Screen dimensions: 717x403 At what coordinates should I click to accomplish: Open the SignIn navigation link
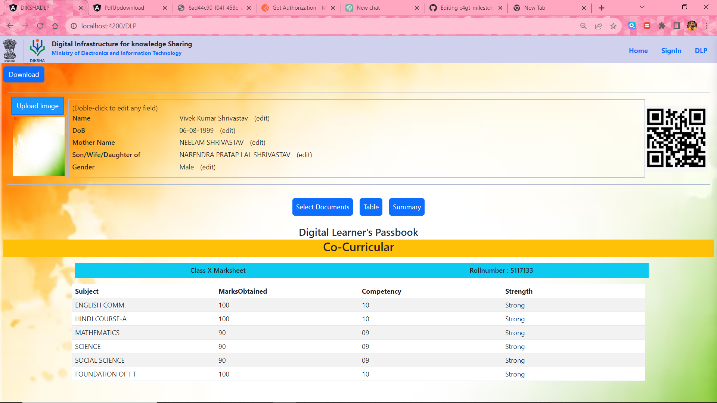point(671,51)
